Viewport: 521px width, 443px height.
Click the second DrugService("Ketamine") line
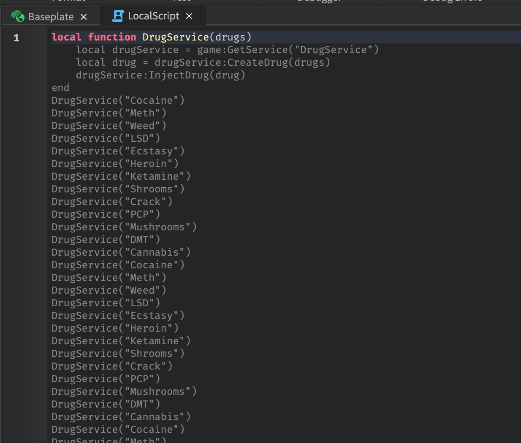pos(121,341)
